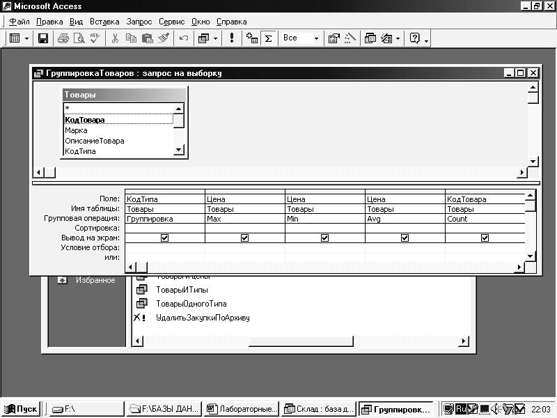
Task: Open the Top Values combo box showing Все
Action: tap(301, 38)
